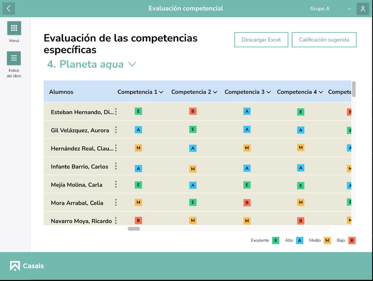Open the Índice del libro icon
Screen dimensions: 373x281
point(14,58)
